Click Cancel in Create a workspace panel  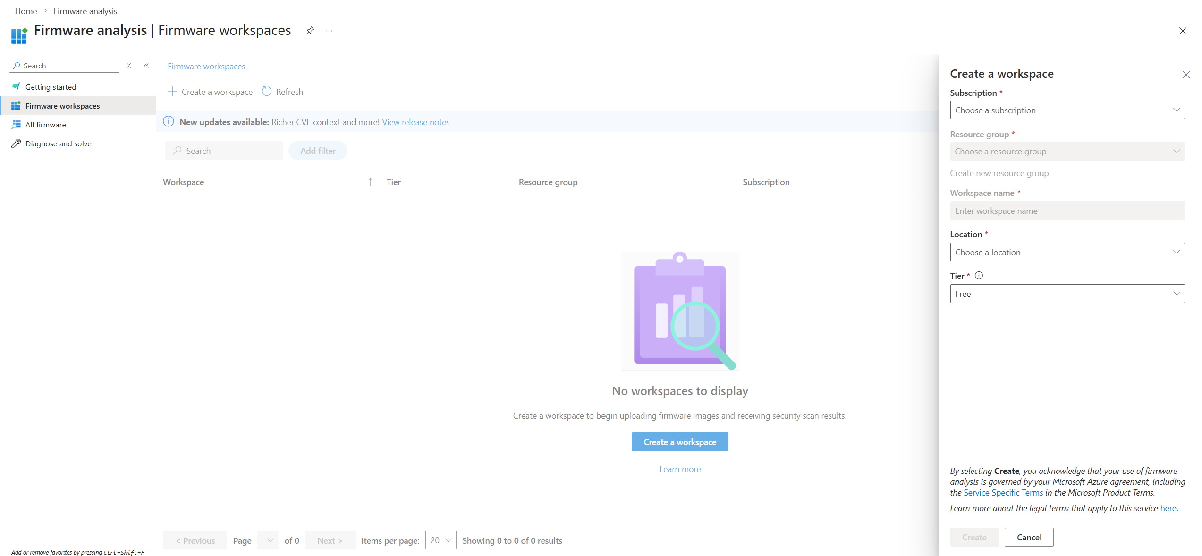(x=1029, y=537)
